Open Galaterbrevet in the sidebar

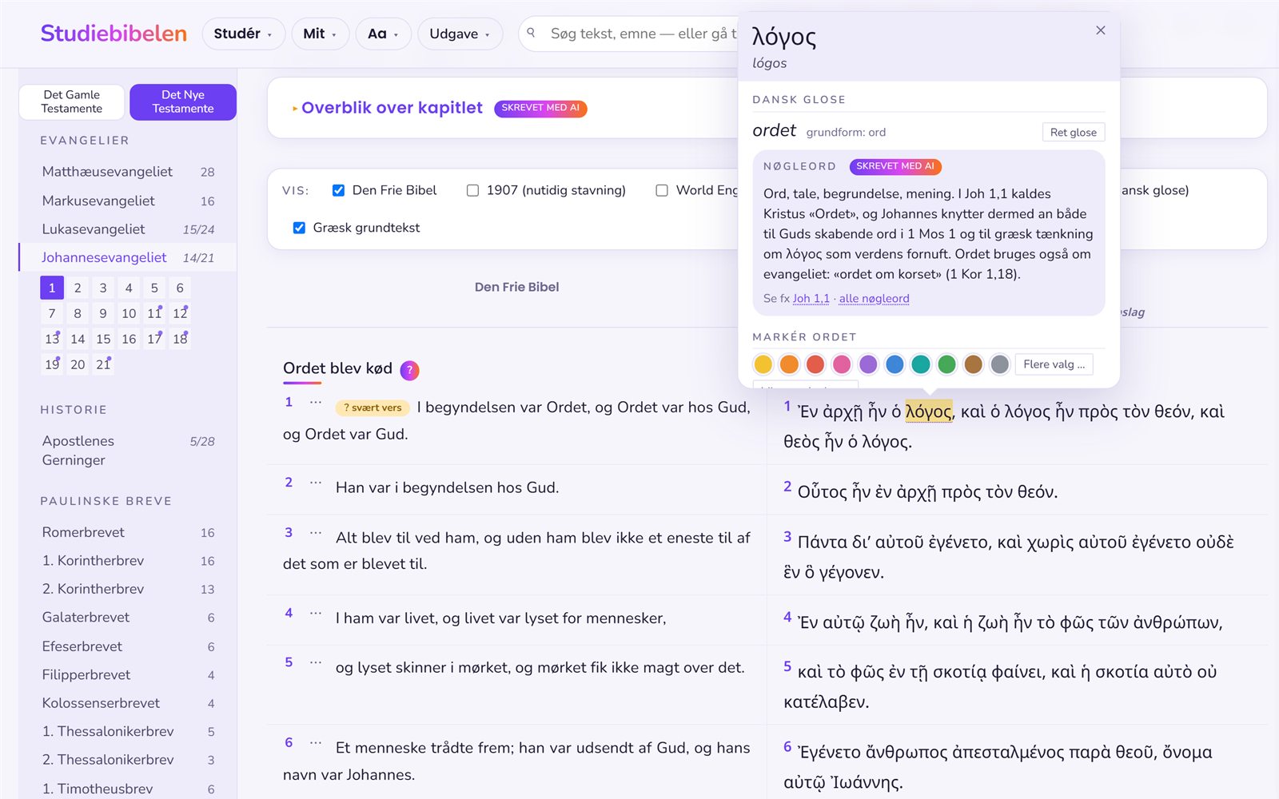pyautogui.click(x=128, y=618)
